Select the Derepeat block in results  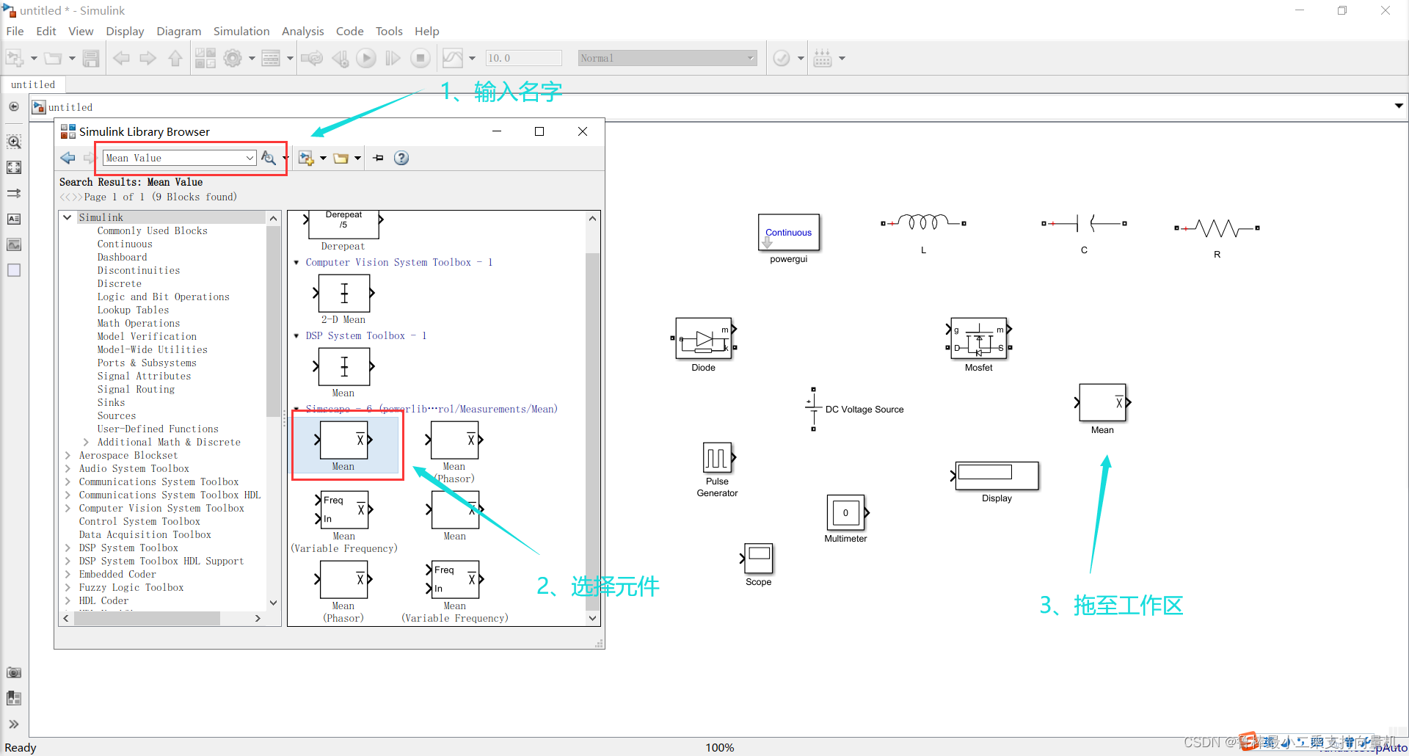tap(343, 230)
